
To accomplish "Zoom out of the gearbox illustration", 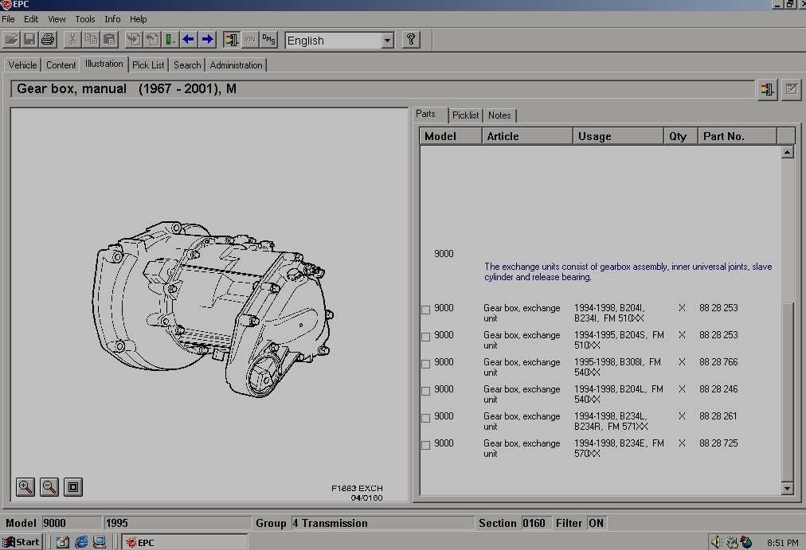I will pyautogui.click(x=49, y=487).
